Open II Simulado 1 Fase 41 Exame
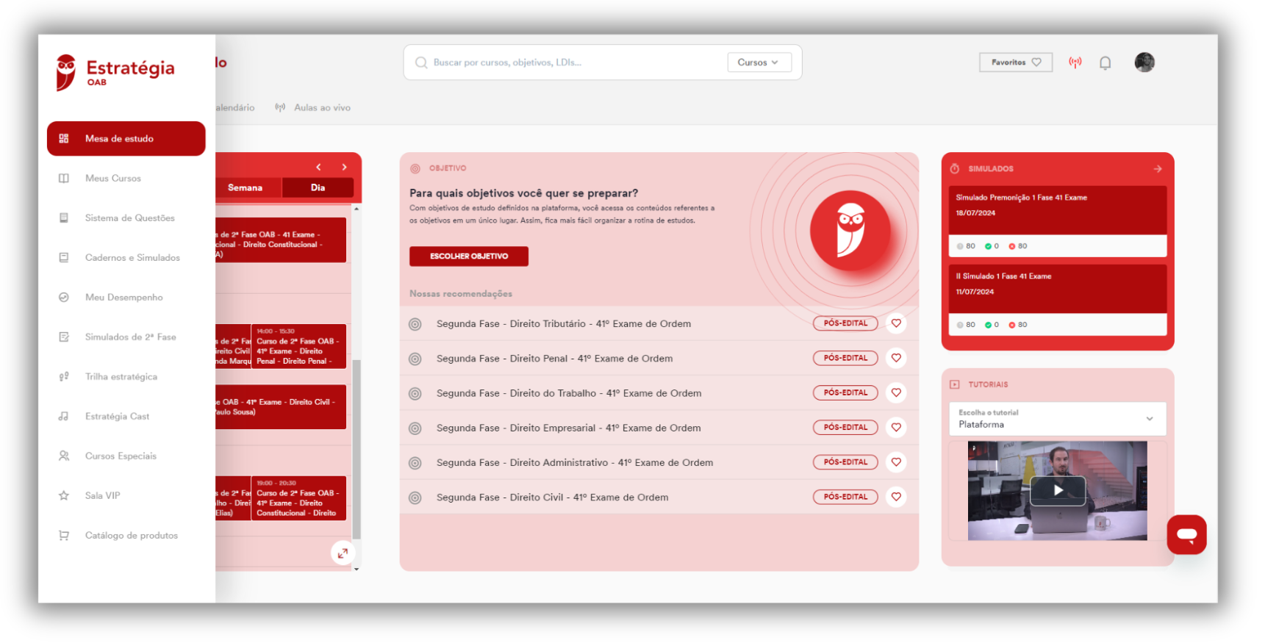 click(1058, 300)
